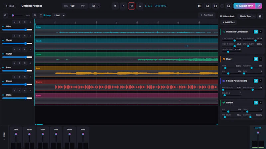Screen dimensions: 266x149
Task: Toggle loop playback icon
Action: click(140, 6)
